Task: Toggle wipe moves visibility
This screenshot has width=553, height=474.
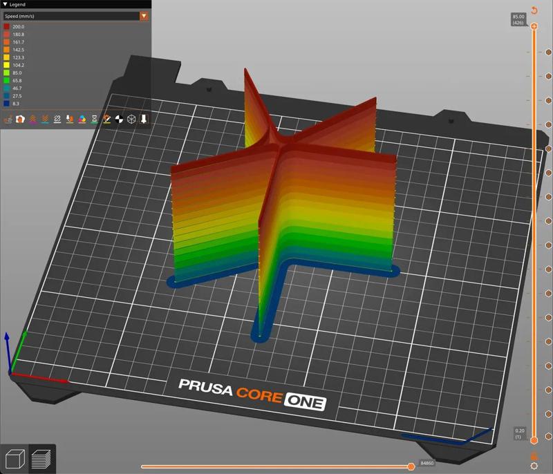Action: [x=20, y=119]
